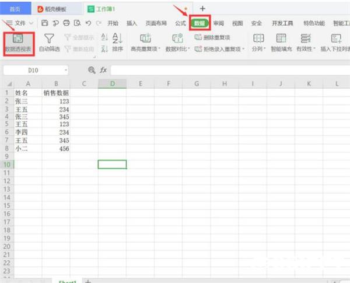Click the print icon in quick toolbar

pos(66,23)
